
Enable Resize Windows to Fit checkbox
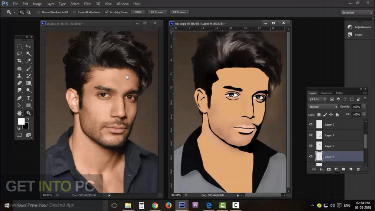(x=39, y=12)
